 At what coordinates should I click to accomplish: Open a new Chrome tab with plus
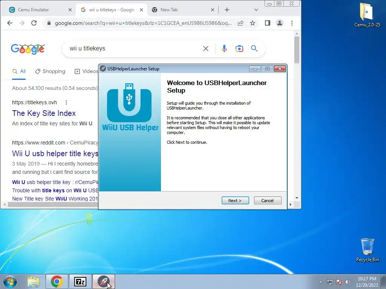[x=227, y=10]
